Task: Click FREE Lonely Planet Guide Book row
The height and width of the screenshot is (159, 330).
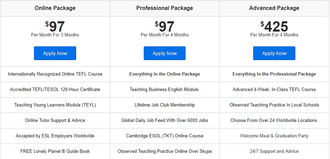Action: point(55,151)
